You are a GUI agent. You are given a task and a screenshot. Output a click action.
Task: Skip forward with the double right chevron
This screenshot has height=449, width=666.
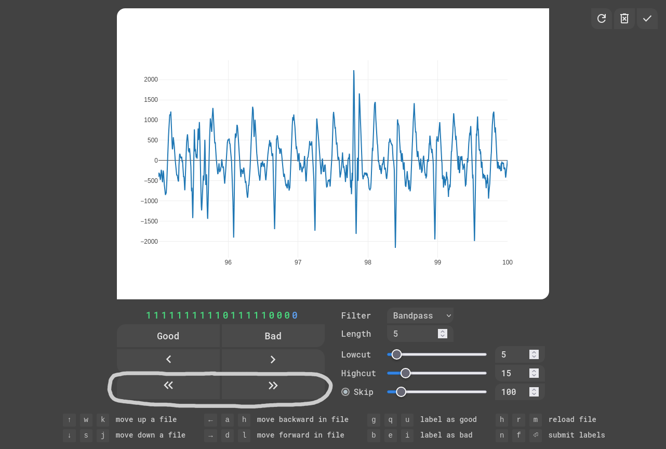pos(273,385)
